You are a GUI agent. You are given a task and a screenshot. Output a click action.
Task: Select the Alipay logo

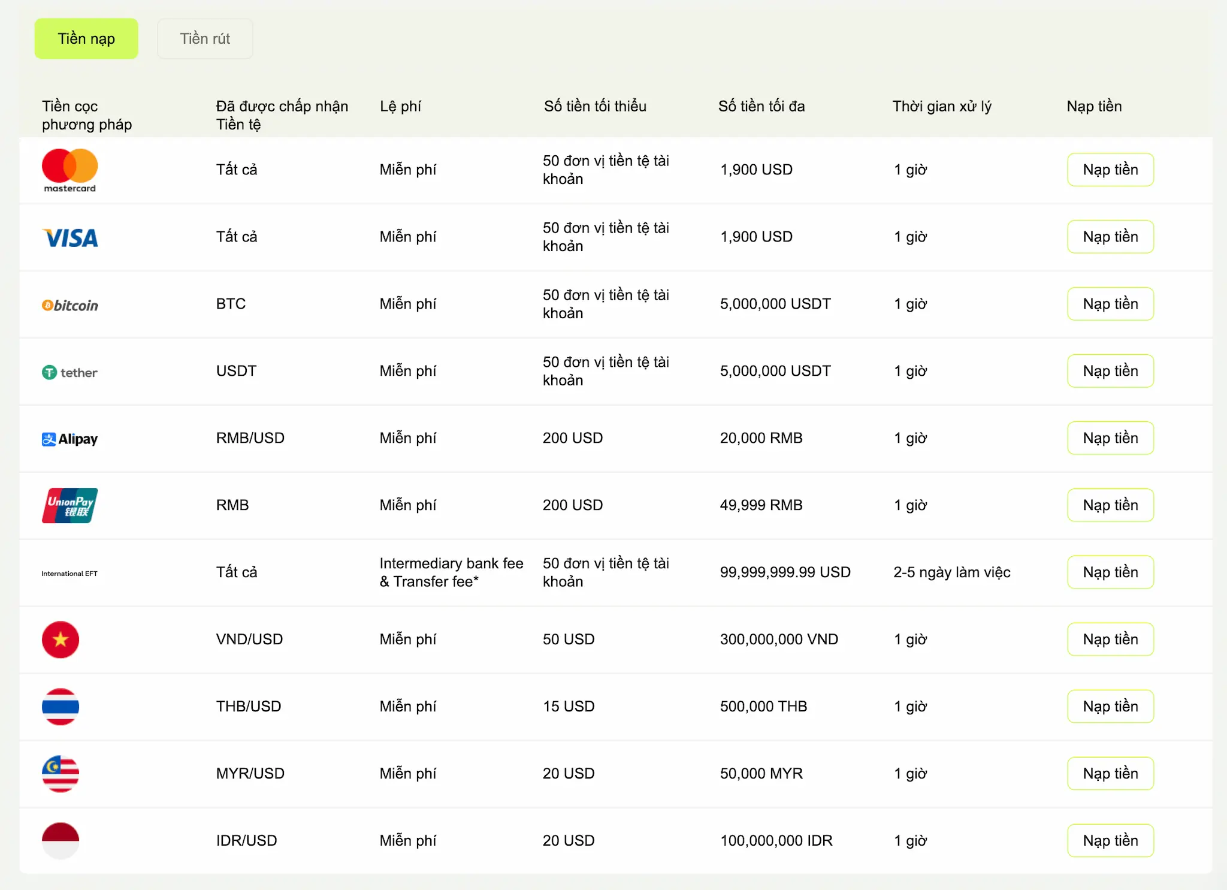70,439
